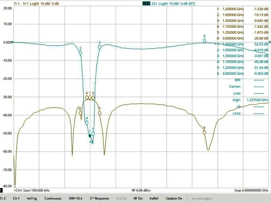Image resolution: width=271 pixels, height=203 pixels.
Task: Select marker 4 on the teal S21 trace
Action: click(87, 123)
